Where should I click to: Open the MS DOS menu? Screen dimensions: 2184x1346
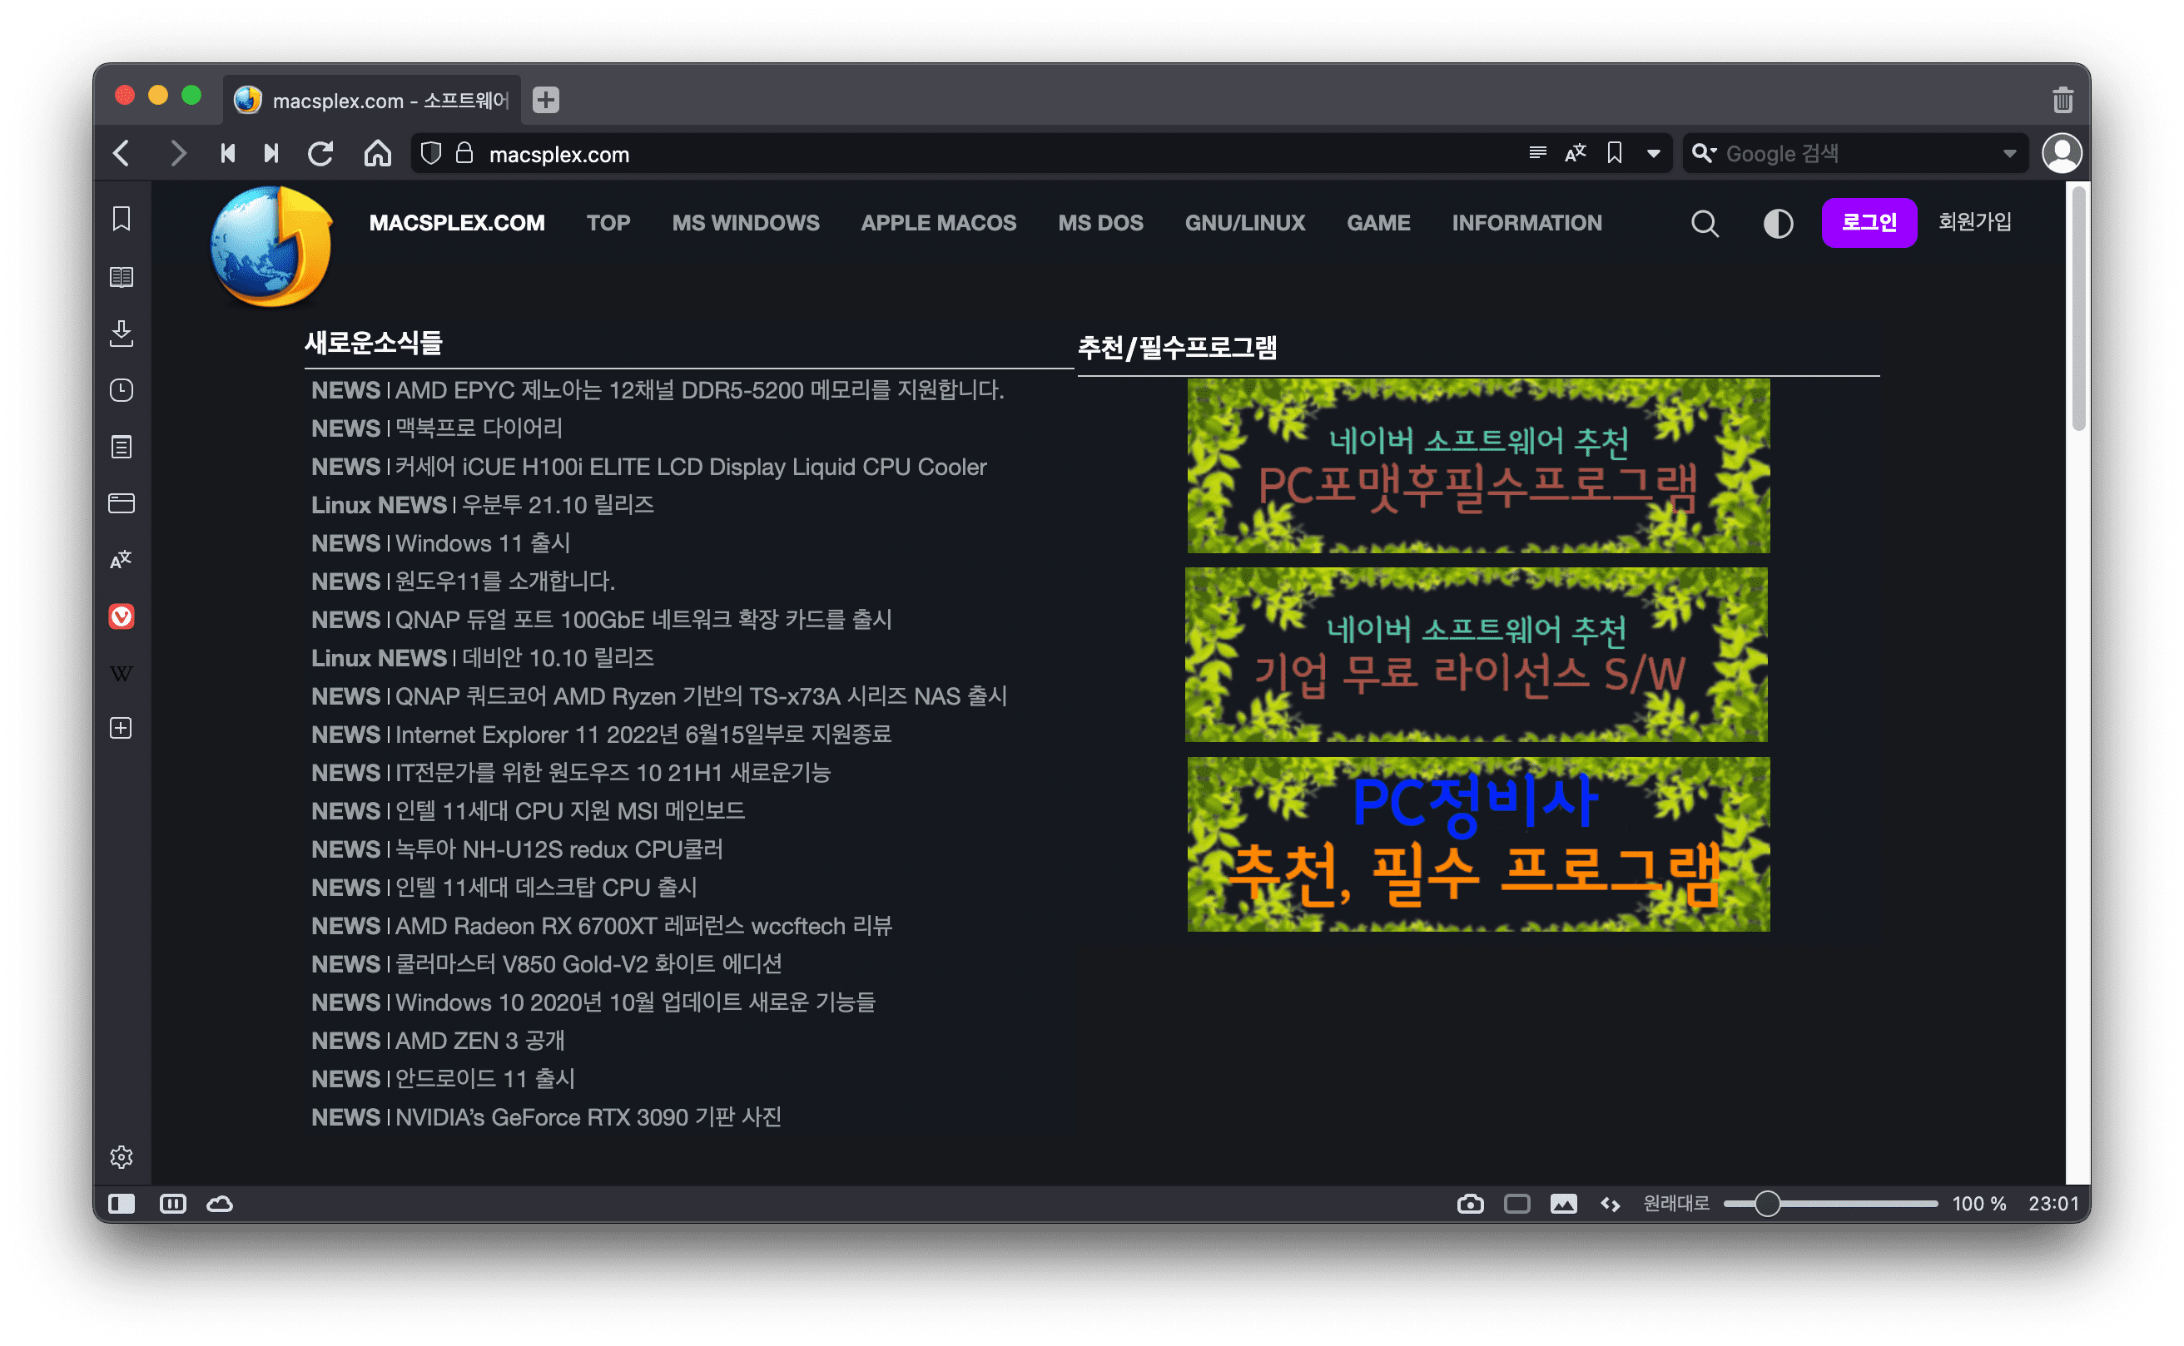point(1100,223)
